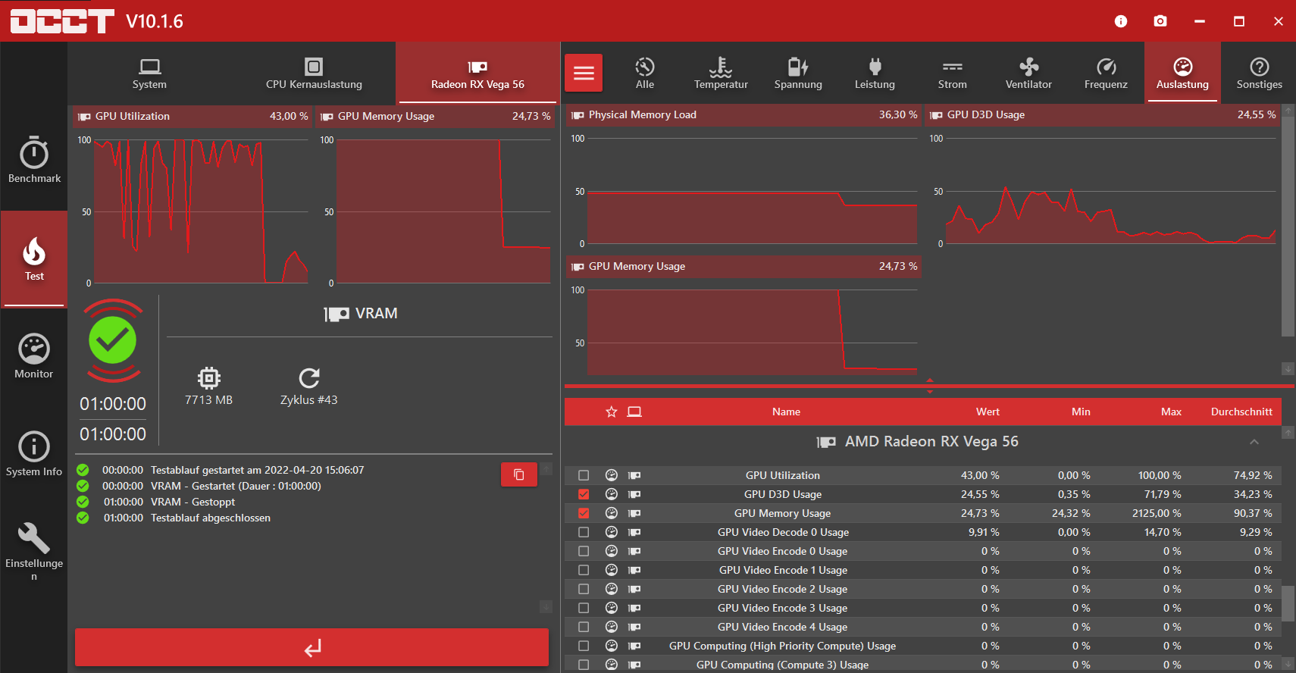The image size is (1296, 673).
Task: Filter sensors by Strom
Action: coord(952,74)
